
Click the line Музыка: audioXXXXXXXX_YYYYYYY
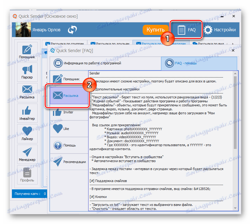point(131,133)
